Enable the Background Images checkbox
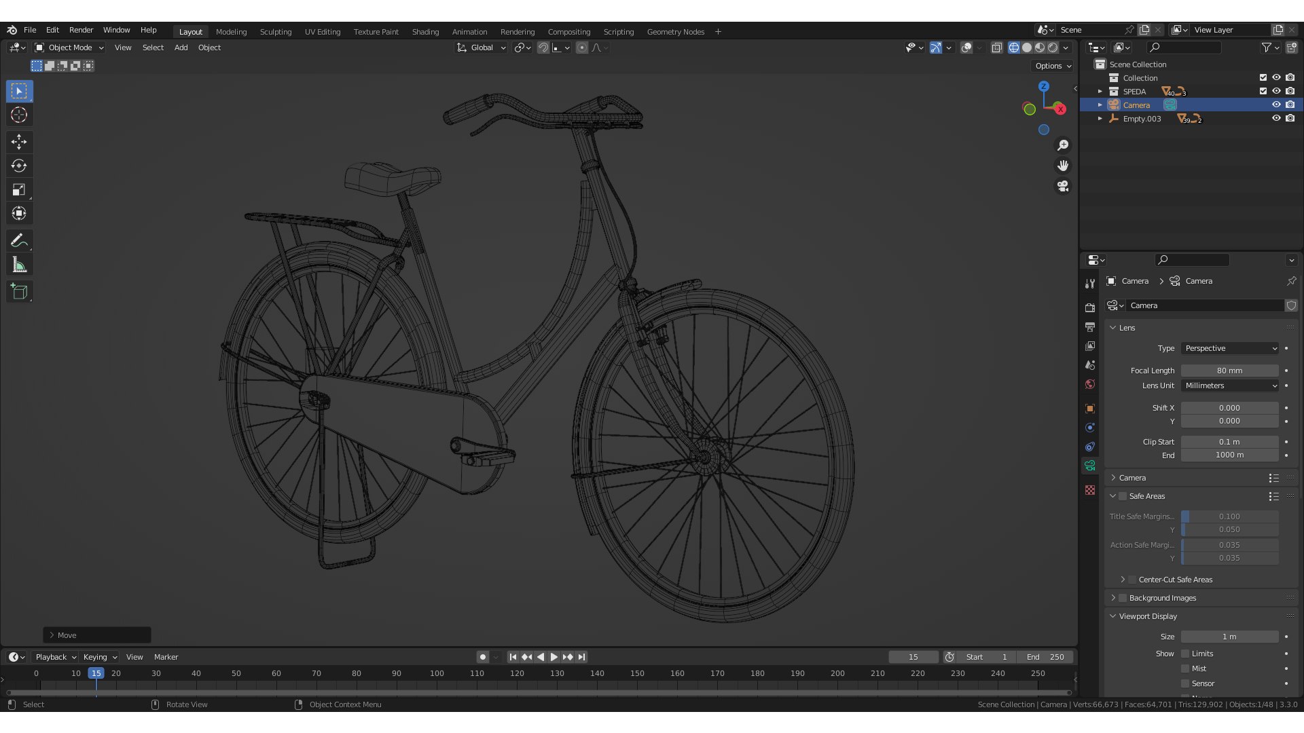The height and width of the screenshot is (733, 1304). 1123,598
